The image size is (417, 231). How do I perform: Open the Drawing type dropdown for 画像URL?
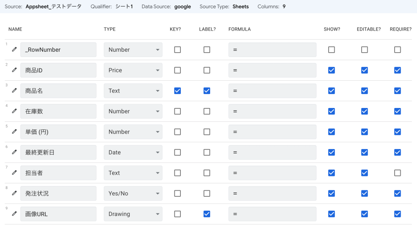[133, 214]
